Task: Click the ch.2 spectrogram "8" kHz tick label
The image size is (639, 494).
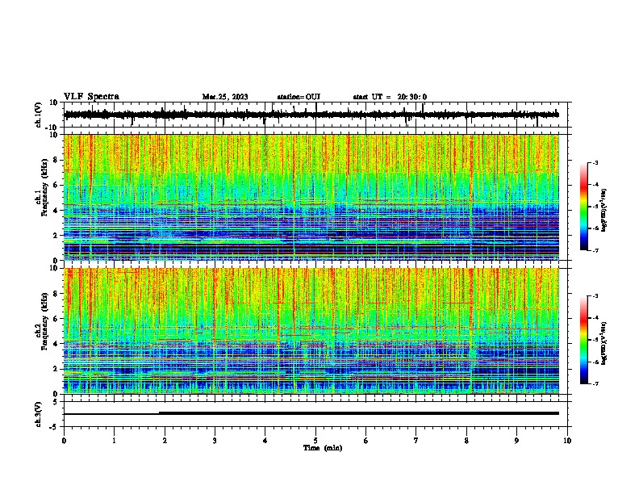Action: tap(56, 294)
